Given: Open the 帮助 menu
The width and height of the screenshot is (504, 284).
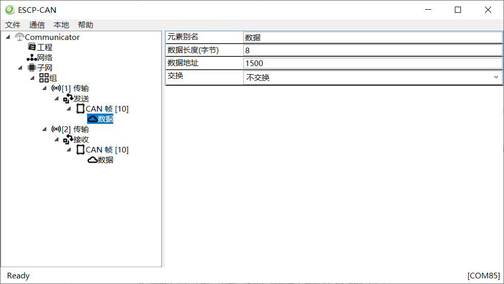Looking at the screenshot, I should 86,25.
